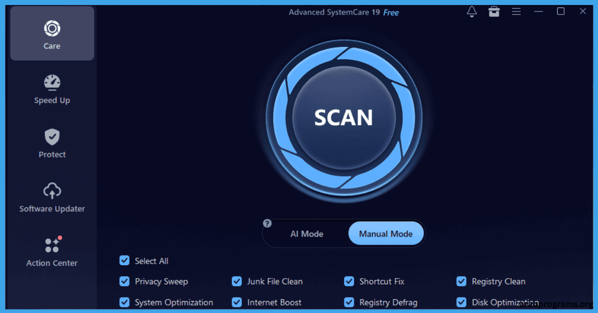Click the Internet Boost label
Screen dimensions: 598x313
pos(275,303)
